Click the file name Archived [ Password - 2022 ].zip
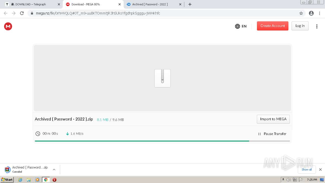Image resolution: width=325 pixels, height=183 pixels. point(64,119)
